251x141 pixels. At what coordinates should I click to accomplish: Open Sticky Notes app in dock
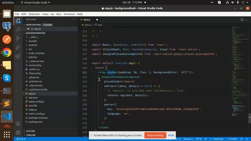tap(7, 65)
